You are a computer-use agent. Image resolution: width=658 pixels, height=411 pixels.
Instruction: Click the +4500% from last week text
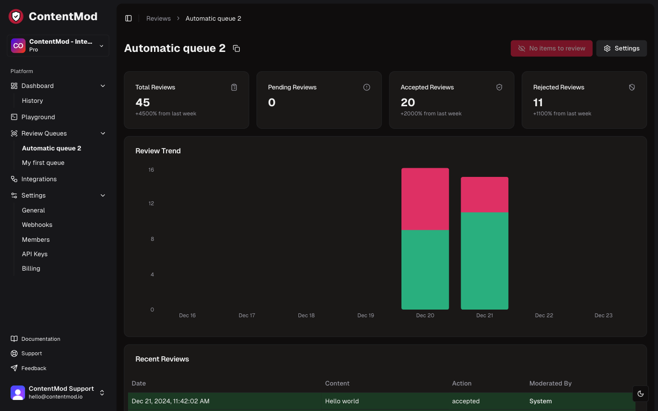166,113
